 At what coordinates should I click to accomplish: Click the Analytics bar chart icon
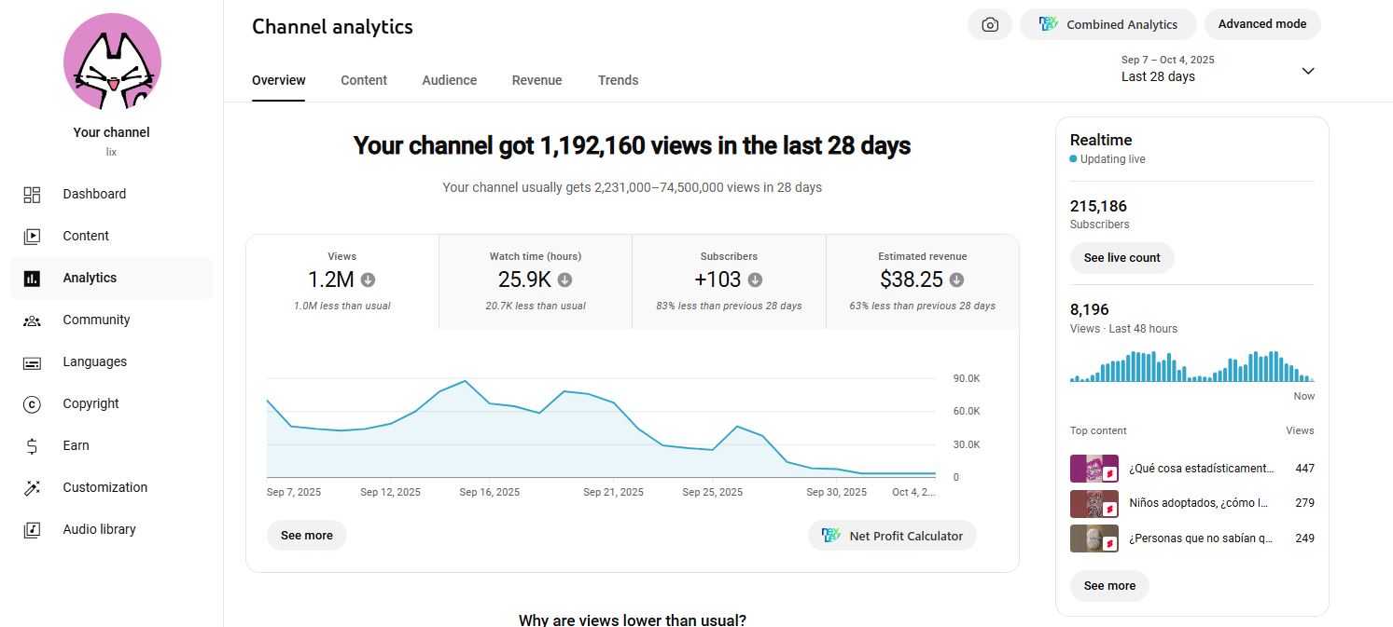tap(32, 279)
